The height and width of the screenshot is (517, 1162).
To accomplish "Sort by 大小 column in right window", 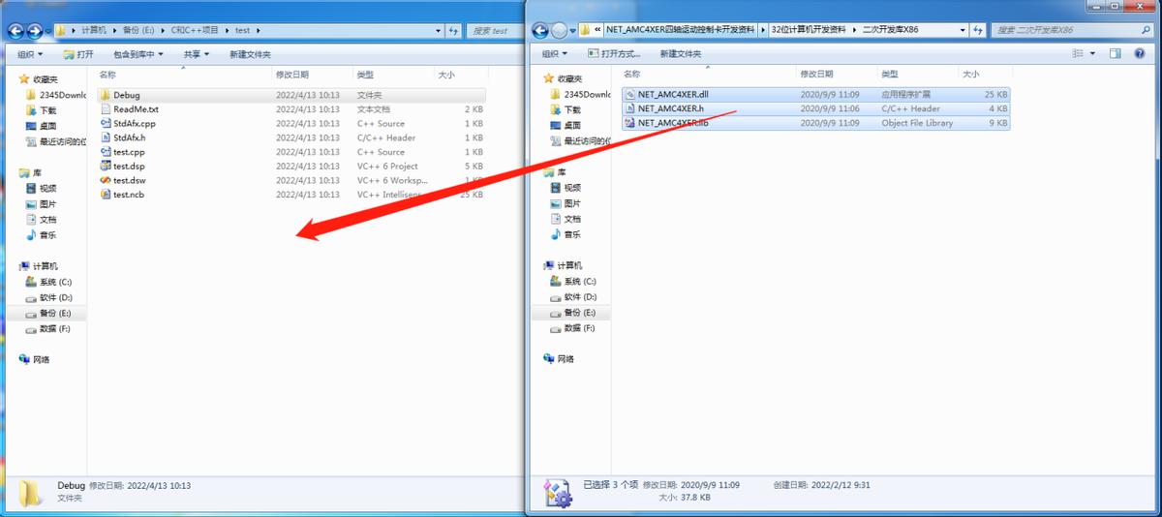I will (x=970, y=74).
